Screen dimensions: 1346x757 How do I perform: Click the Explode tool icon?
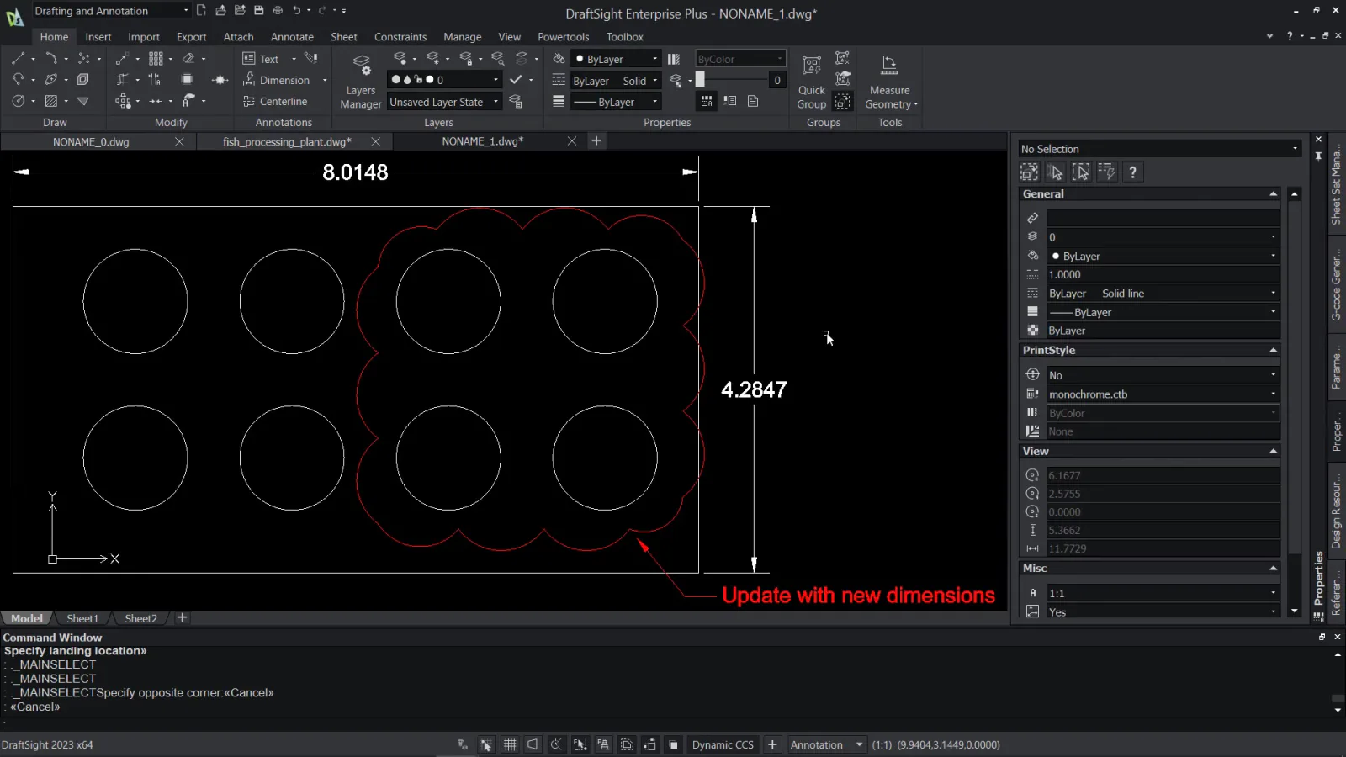coord(220,80)
